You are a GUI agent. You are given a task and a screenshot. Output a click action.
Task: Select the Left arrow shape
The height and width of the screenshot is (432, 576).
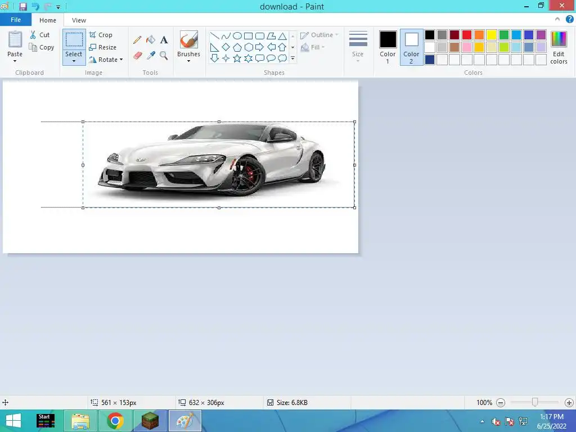271,47
